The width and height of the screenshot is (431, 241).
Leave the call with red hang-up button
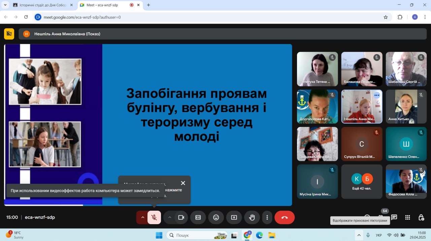coord(285,217)
